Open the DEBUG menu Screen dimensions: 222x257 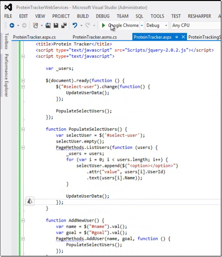(103, 16)
